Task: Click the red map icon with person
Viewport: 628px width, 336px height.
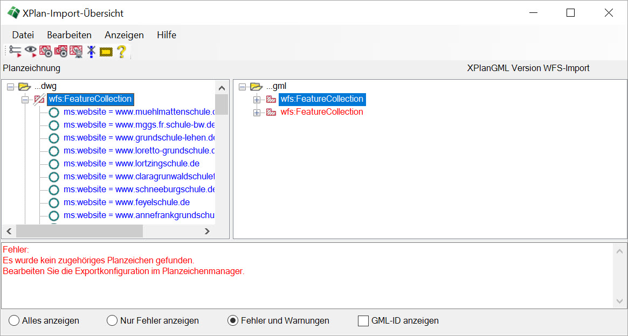Action: 76,51
